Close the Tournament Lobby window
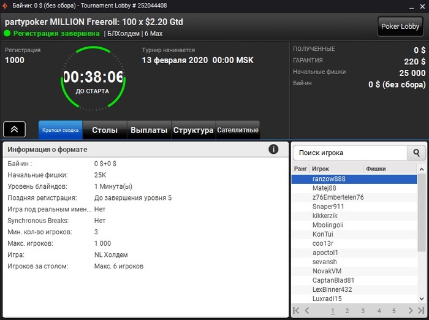The height and width of the screenshot is (320, 429). pyautogui.click(x=422, y=7)
